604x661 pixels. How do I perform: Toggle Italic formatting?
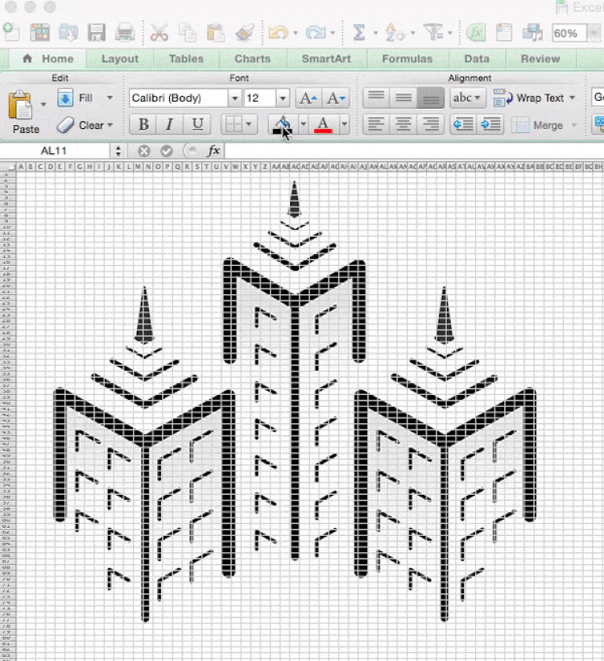170,125
